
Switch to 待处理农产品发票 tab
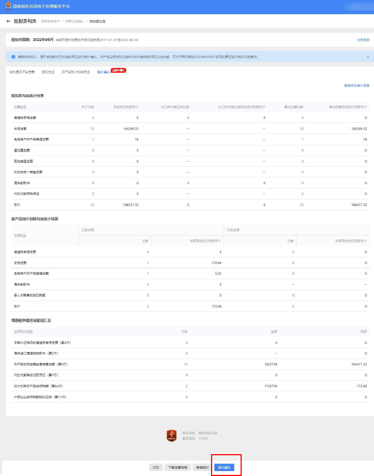coord(22,72)
